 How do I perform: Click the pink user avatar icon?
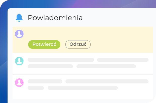coord(19,83)
